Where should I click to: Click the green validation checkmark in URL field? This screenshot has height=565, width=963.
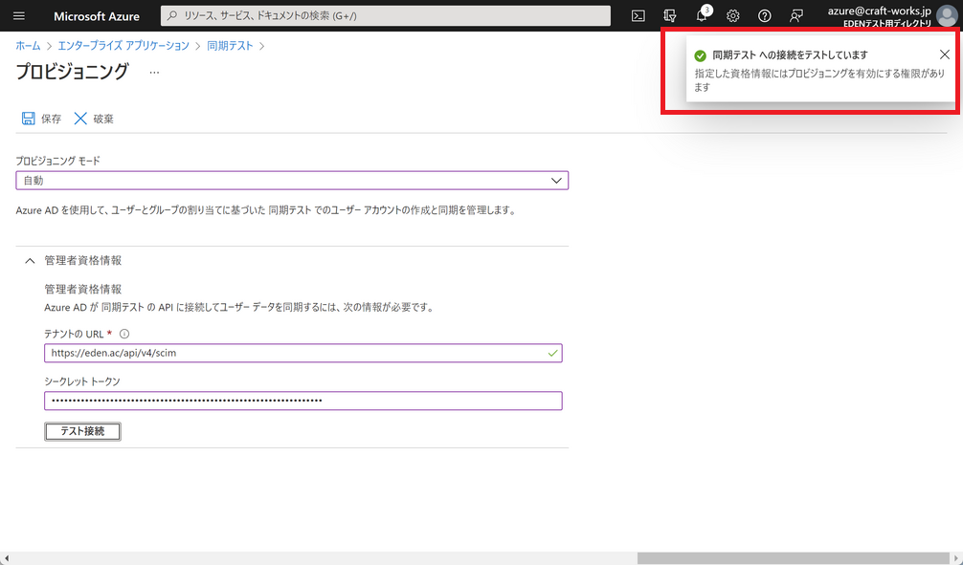point(552,354)
